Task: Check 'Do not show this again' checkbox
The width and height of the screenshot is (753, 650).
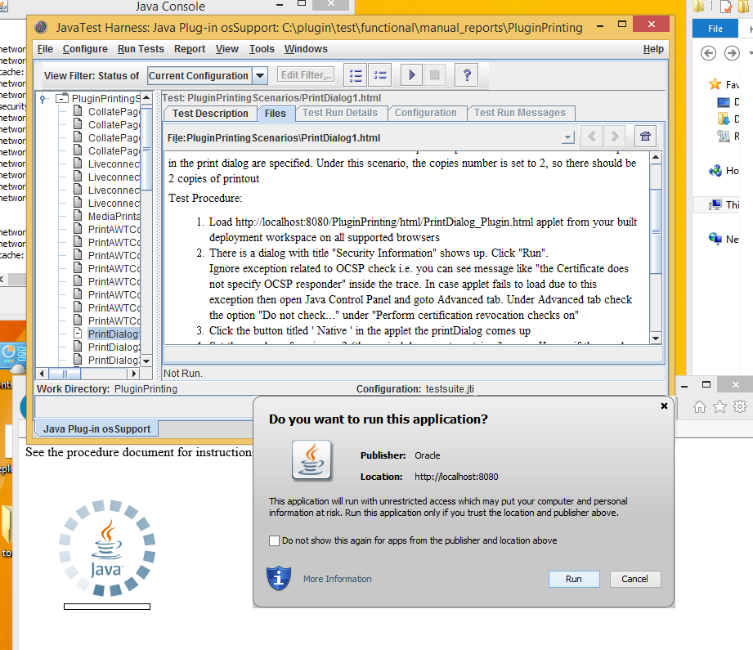Action: tap(274, 541)
